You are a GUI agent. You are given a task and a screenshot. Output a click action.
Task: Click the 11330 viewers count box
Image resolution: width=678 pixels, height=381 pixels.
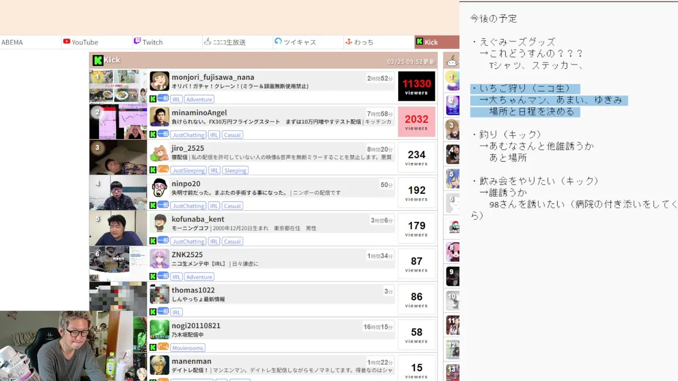click(416, 86)
